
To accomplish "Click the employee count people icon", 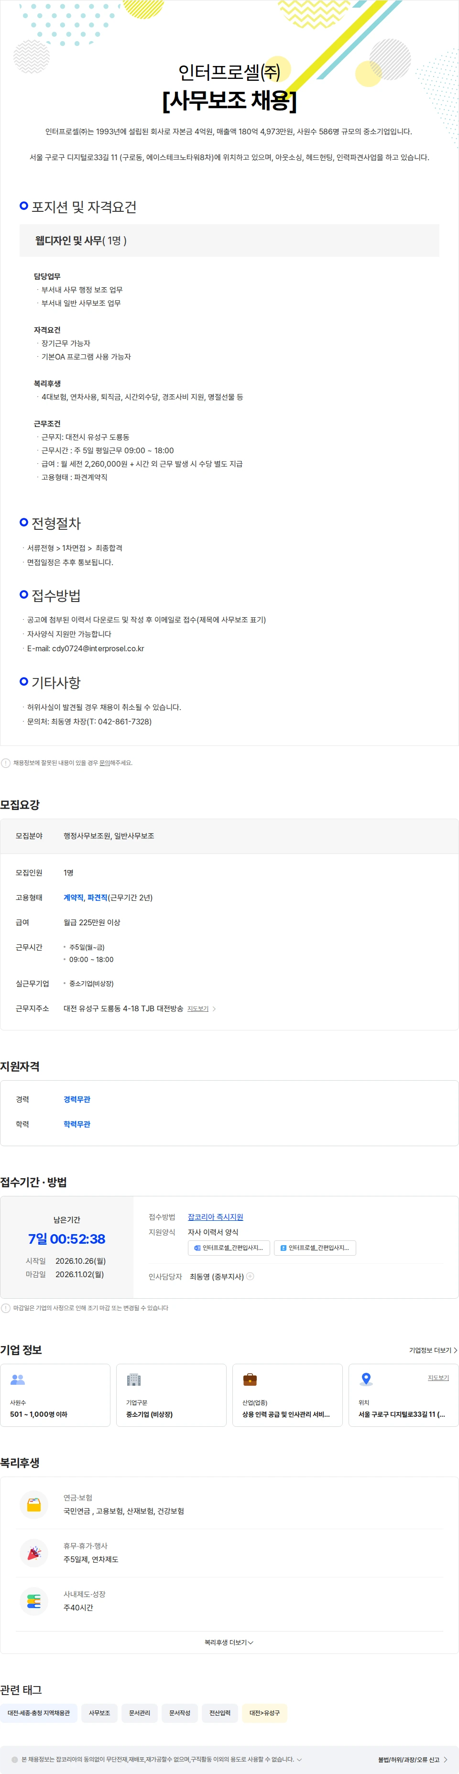I will point(18,1380).
